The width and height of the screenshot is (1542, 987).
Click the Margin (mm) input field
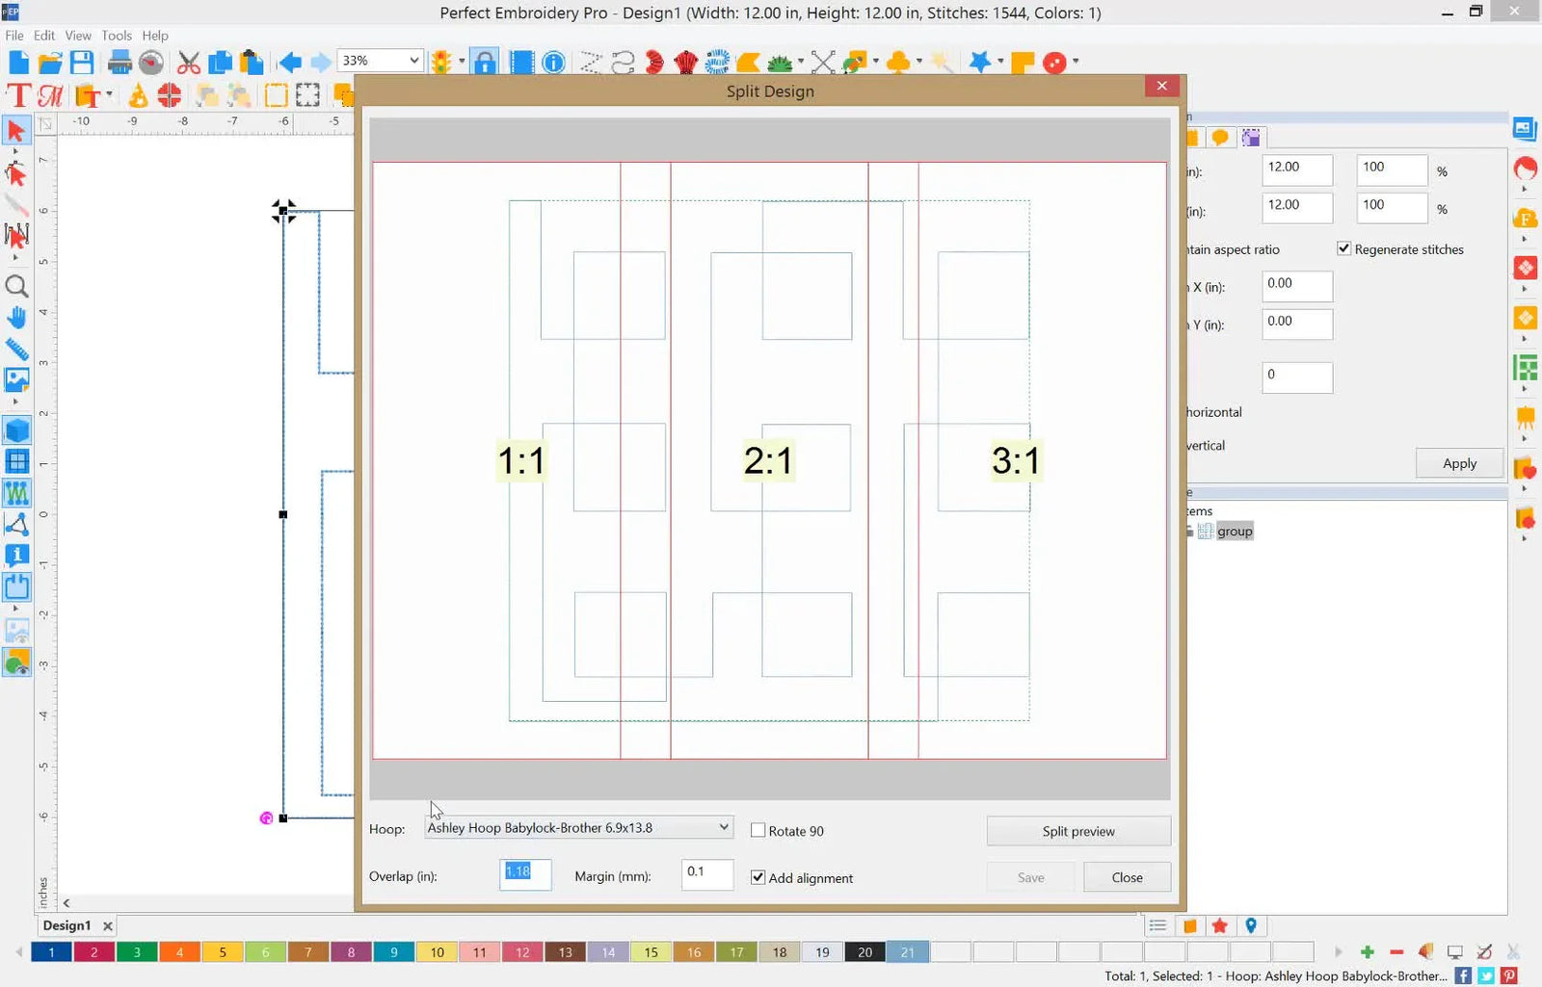[x=707, y=874]
